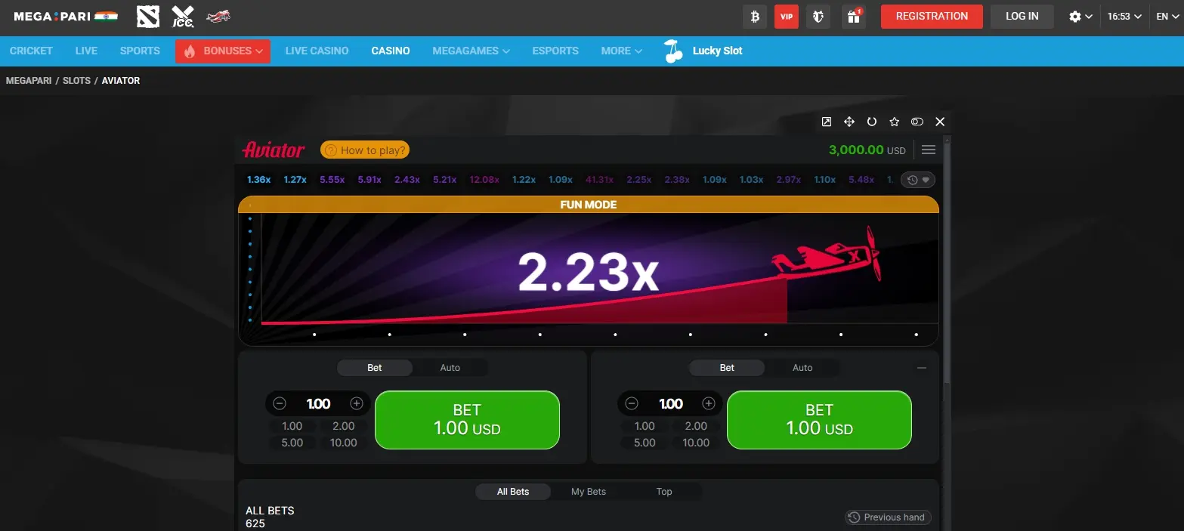Open the Dota 2 shortcut icon
The width and height of the screenshot is (1184, 531).
coord(148,16)
